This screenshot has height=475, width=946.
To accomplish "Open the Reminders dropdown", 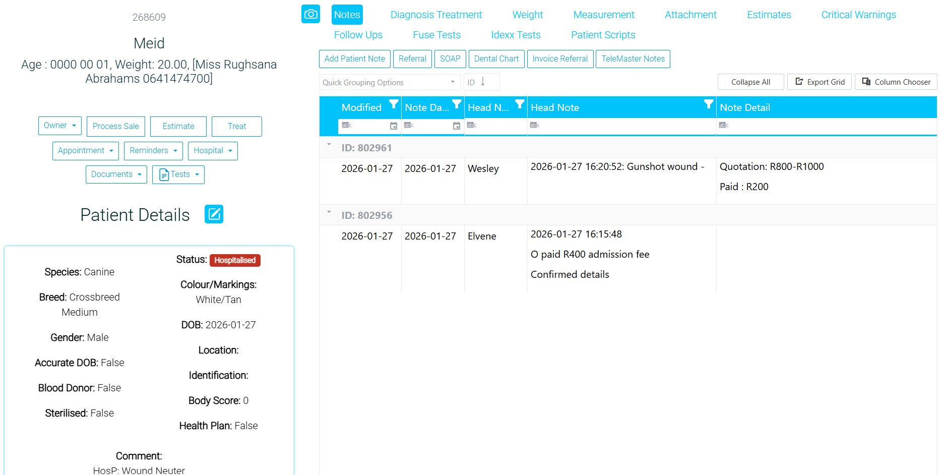I will [x=153, y=151].
